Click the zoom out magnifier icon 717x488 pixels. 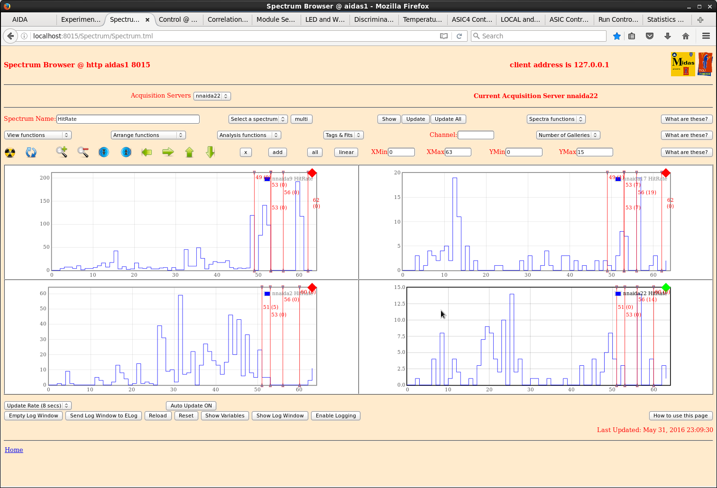point(83,152)
